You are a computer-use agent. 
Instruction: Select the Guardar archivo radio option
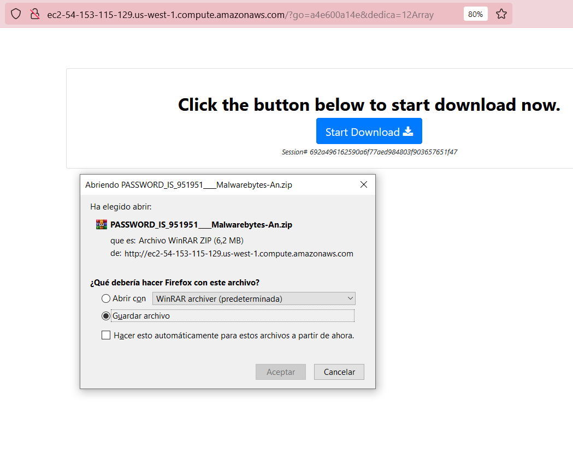pos(105,316)
